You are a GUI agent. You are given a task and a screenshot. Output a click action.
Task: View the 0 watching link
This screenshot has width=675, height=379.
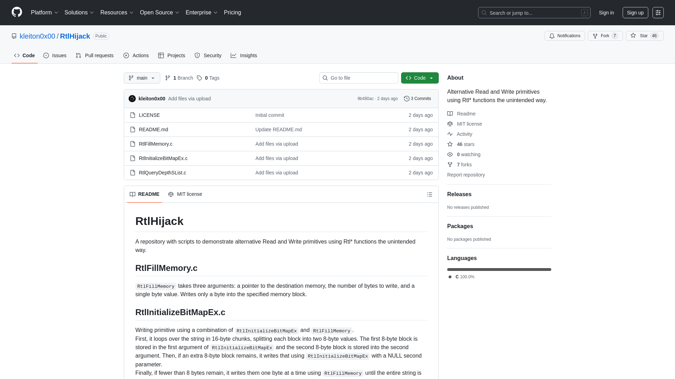464,154
